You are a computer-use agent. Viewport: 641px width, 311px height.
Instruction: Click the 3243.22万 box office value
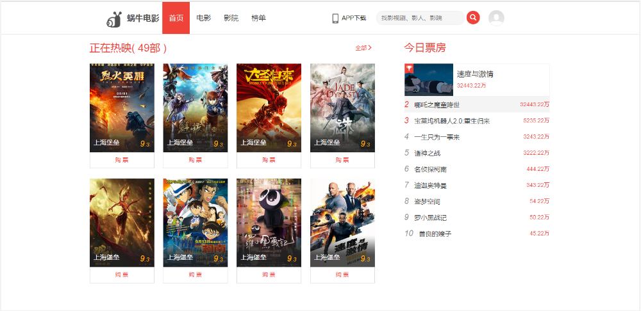[x=536, y=137]
